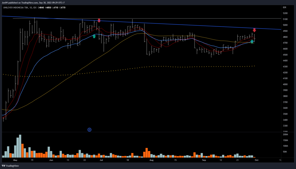The height and width of the screenshot is (169, 296).
Task: Click the Oct label on the time axis
Action: pos(256,160)
